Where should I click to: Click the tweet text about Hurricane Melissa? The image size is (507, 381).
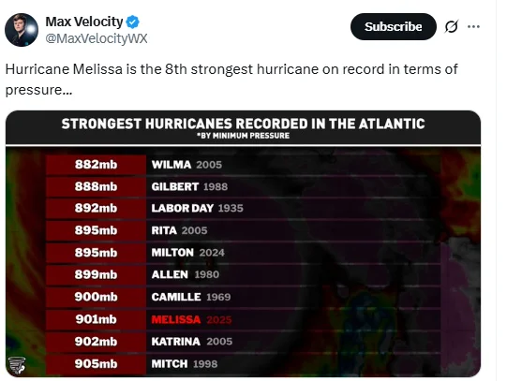click(x=231, y=80)
